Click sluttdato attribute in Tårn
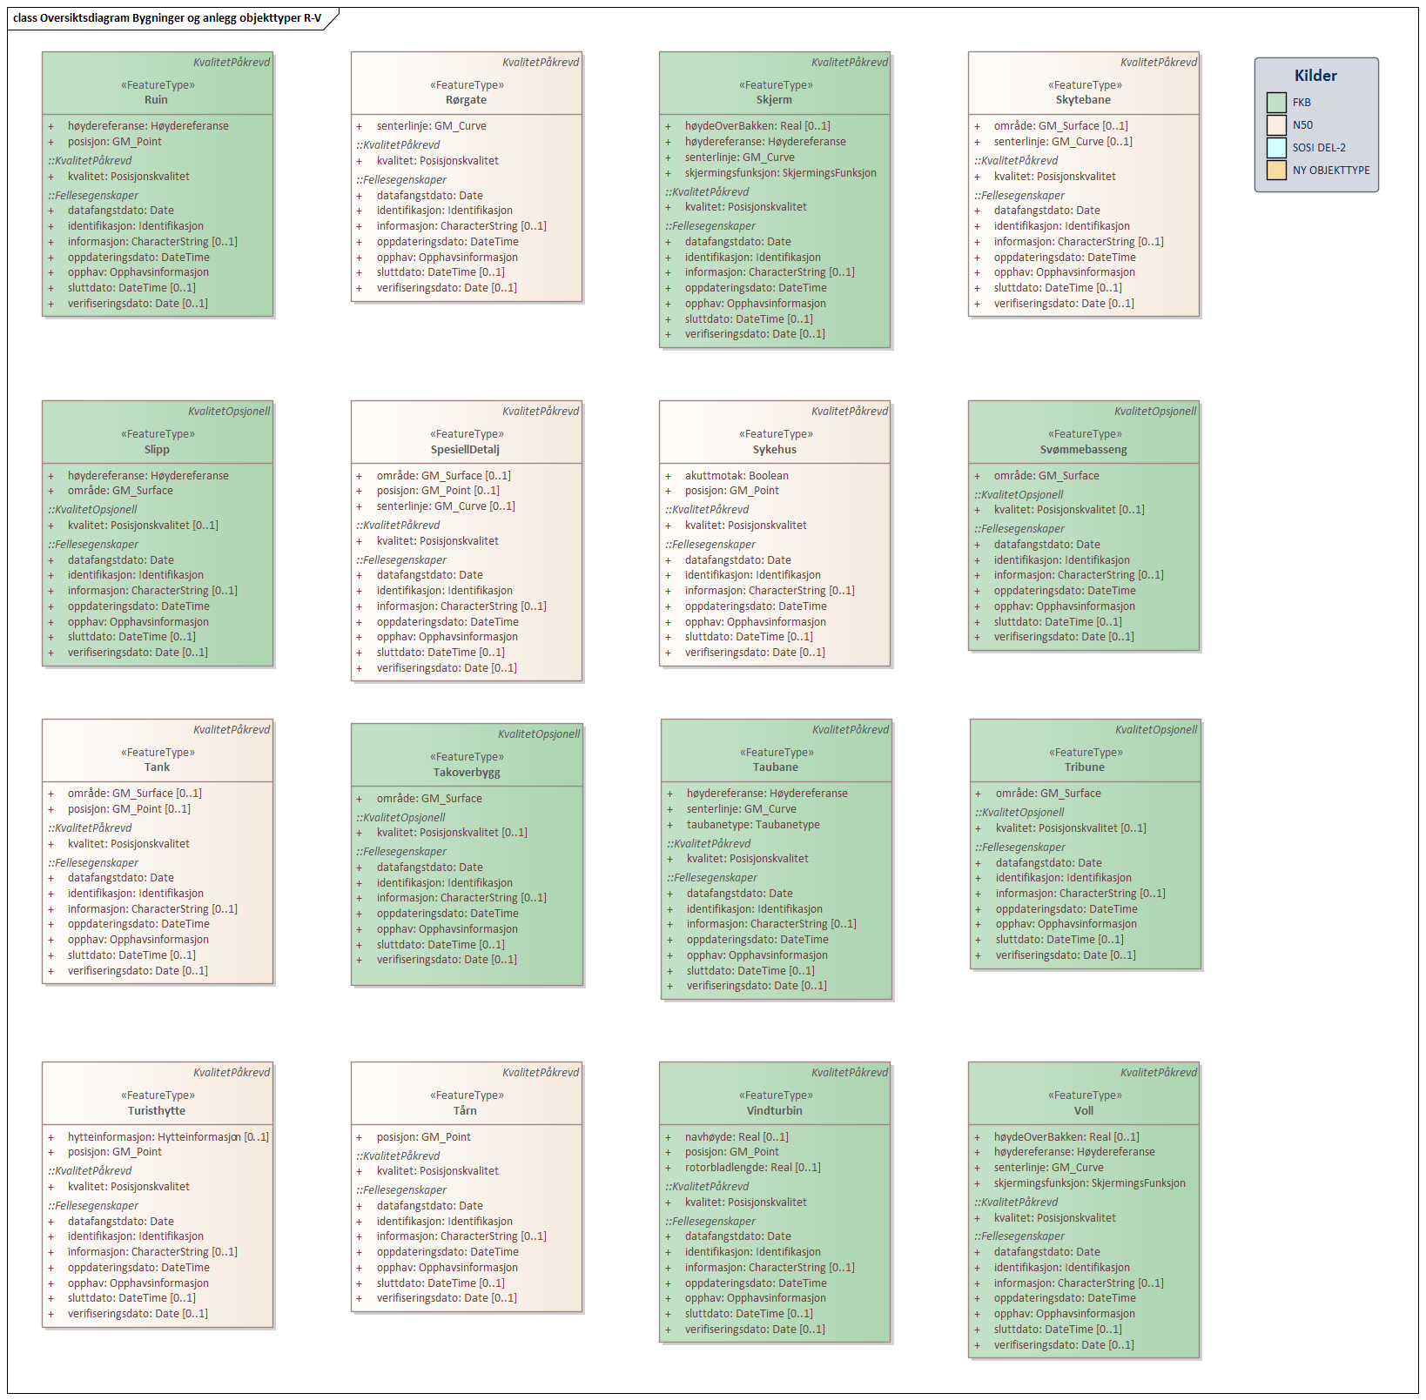The width and height of the screenshot is (1426, 1400). [441, 1283]
